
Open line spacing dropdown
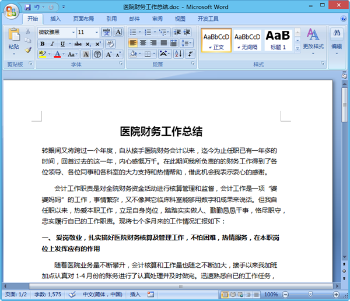pos(187,43)
